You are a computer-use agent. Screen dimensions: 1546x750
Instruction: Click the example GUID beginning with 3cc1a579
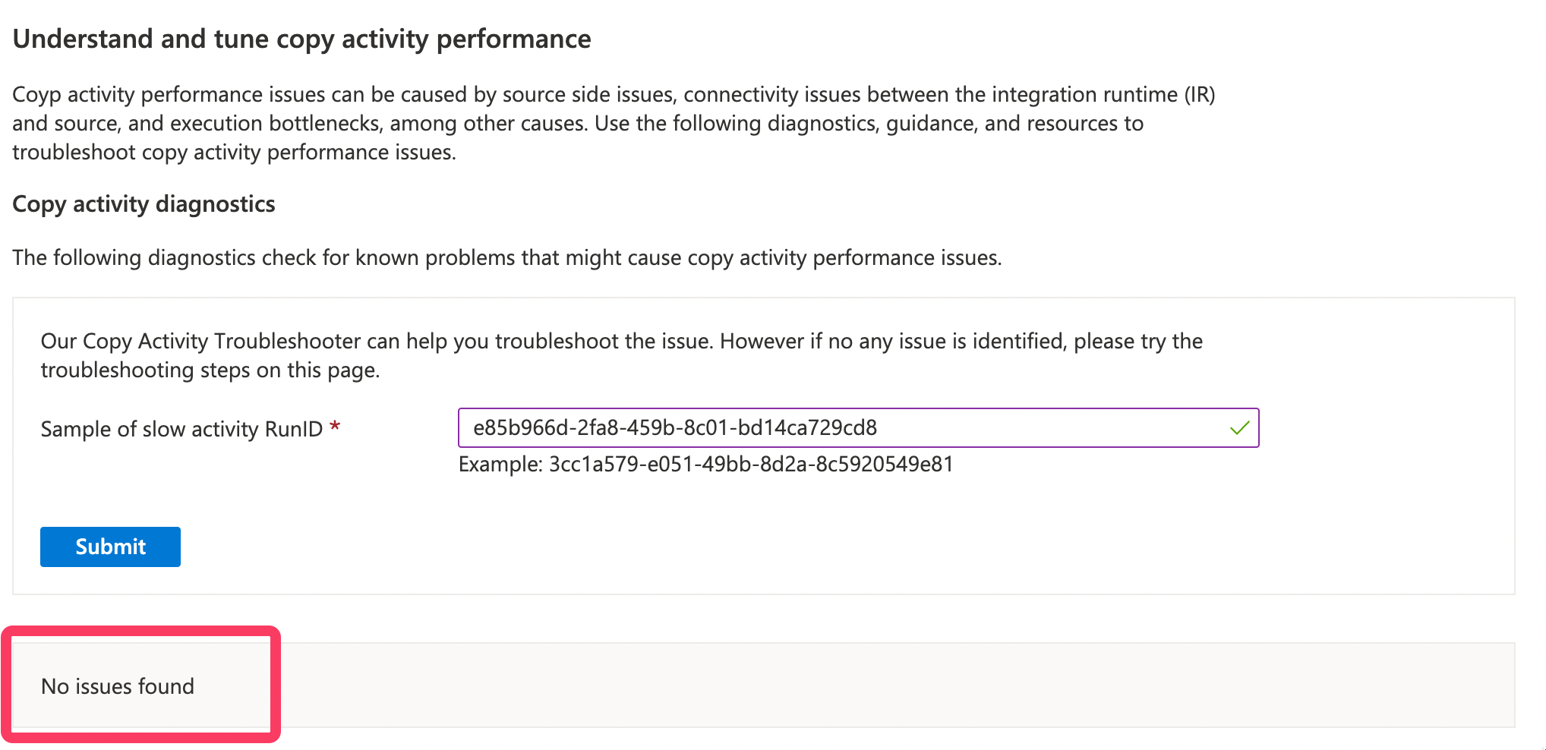[751, 464]
